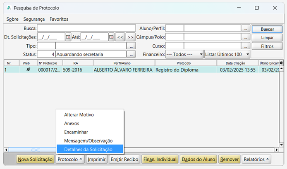This screenshot has width=287, height=169.
Task: Open Status lookup ellipsis button
Action: [x=131, y=54]
